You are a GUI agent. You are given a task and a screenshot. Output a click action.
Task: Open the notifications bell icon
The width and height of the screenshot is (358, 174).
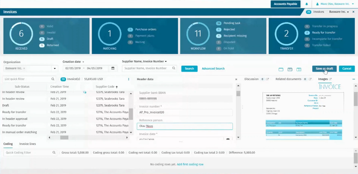point(306,4)
